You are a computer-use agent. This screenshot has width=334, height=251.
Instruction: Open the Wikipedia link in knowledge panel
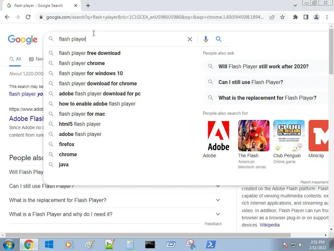(x=269, y=225)
